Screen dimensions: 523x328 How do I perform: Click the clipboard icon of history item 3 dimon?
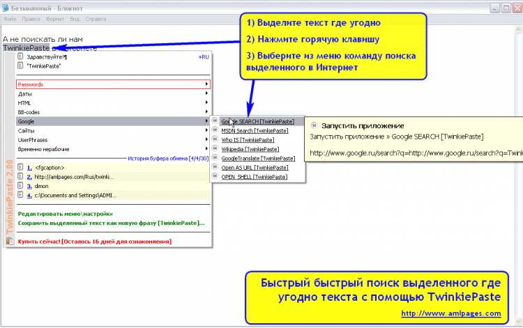coord(20,185)
